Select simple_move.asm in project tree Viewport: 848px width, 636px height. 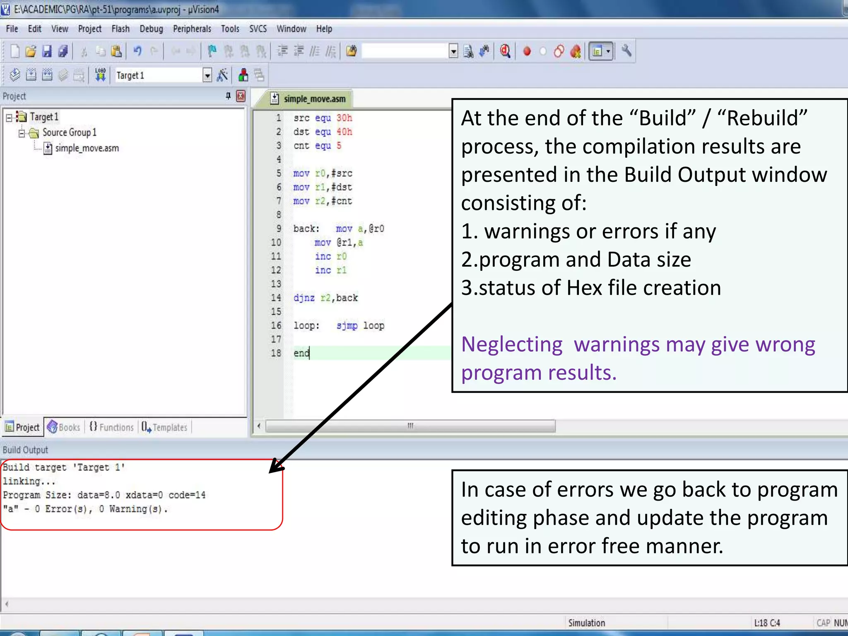pyautogui.click(x=87, y=148)
